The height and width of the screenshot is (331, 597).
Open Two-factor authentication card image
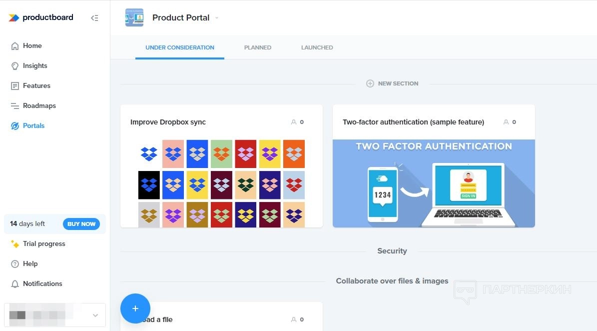click(434, 183)
